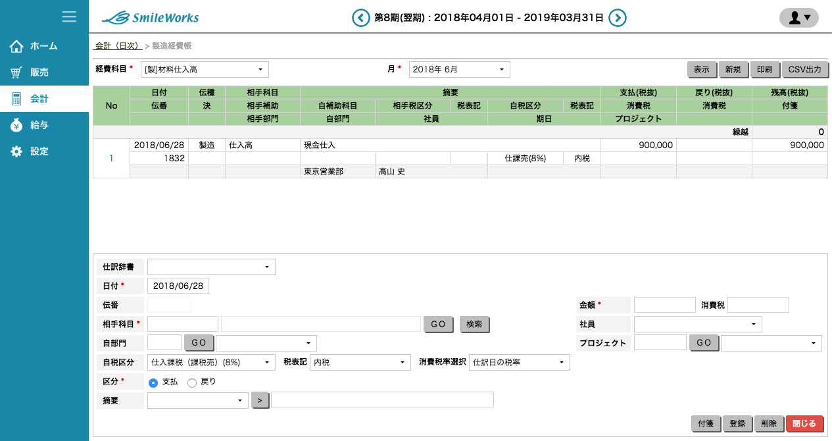Screen dimensions: 832x441
Task: Click the プロジェクト code input field
Action: click(x=660, y=343)
